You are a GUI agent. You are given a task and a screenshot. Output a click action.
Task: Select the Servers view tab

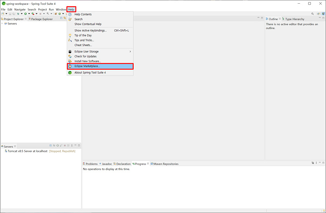coord(9,147)
